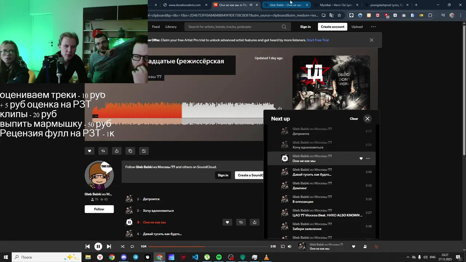Seek within the bottom player progress bar
Screen dimensions: 466x262
208,246
